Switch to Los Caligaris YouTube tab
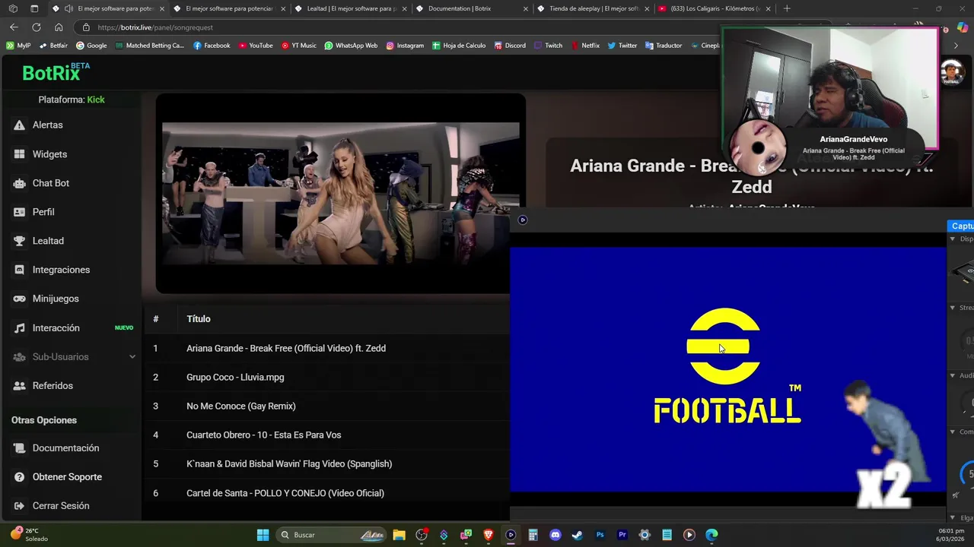The width and height of the screenshot is (974, 547). (x=714, y=8)
